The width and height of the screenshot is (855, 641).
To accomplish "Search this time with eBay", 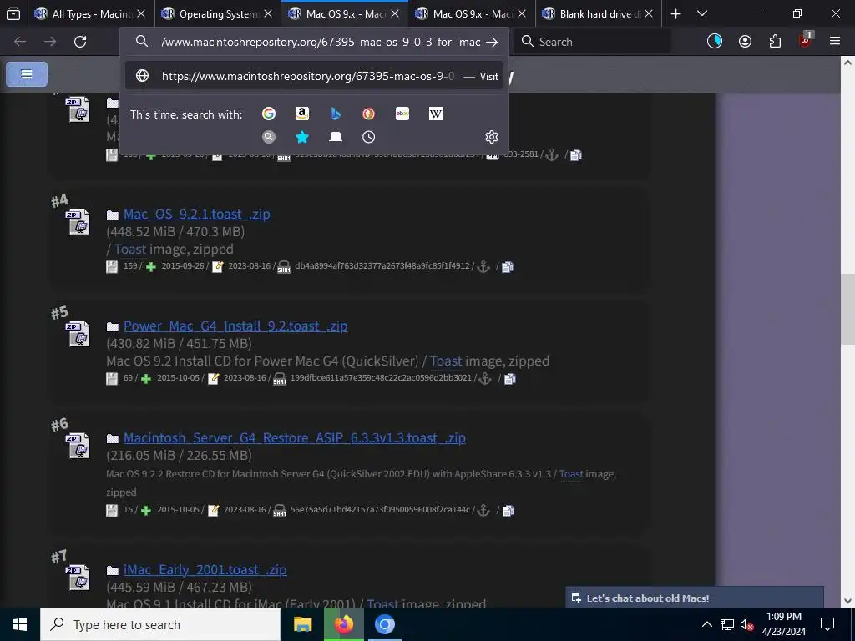I will (x=402, y=114).
